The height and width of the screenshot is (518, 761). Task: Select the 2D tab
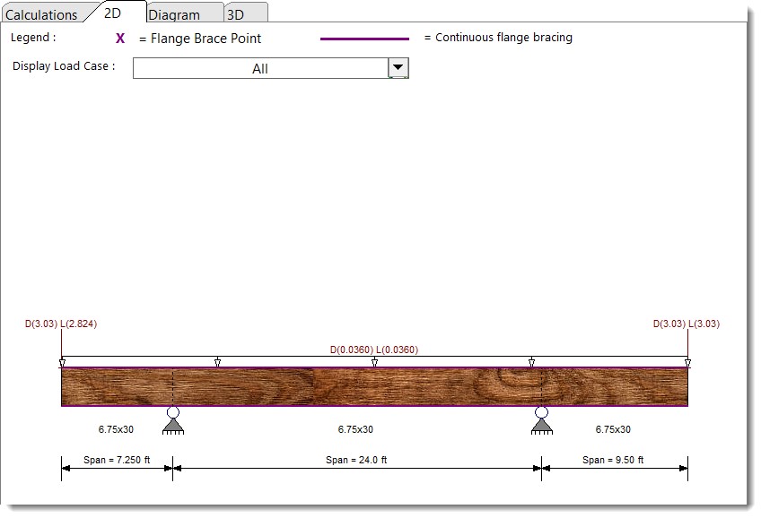coord(112,13)
